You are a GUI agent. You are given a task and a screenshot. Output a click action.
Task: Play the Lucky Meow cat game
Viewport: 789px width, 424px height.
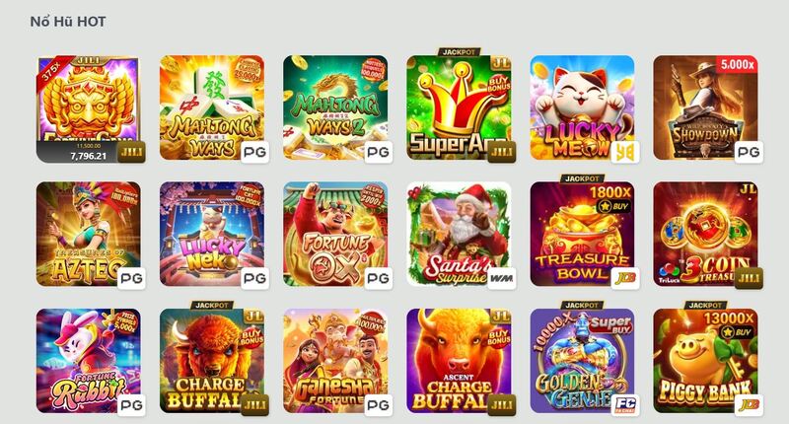point(582,107)
